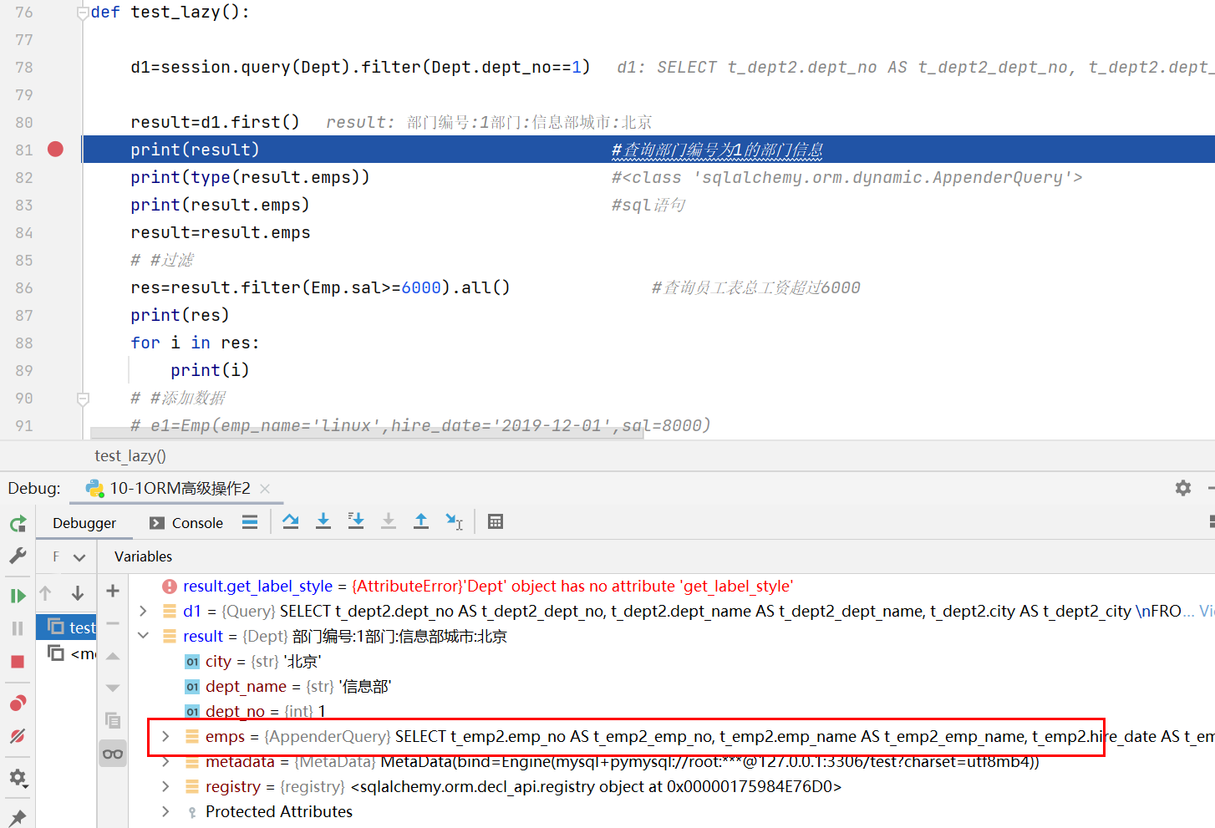
Task: Pin the debug tab with pin icon
Action: [18, 817]
